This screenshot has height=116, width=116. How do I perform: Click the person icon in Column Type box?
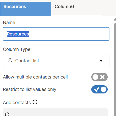pyautogui.click(x=10, y=60)
